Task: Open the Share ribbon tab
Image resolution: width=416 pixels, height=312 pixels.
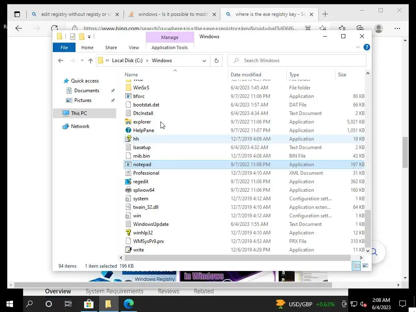Action: pos(111,48)
